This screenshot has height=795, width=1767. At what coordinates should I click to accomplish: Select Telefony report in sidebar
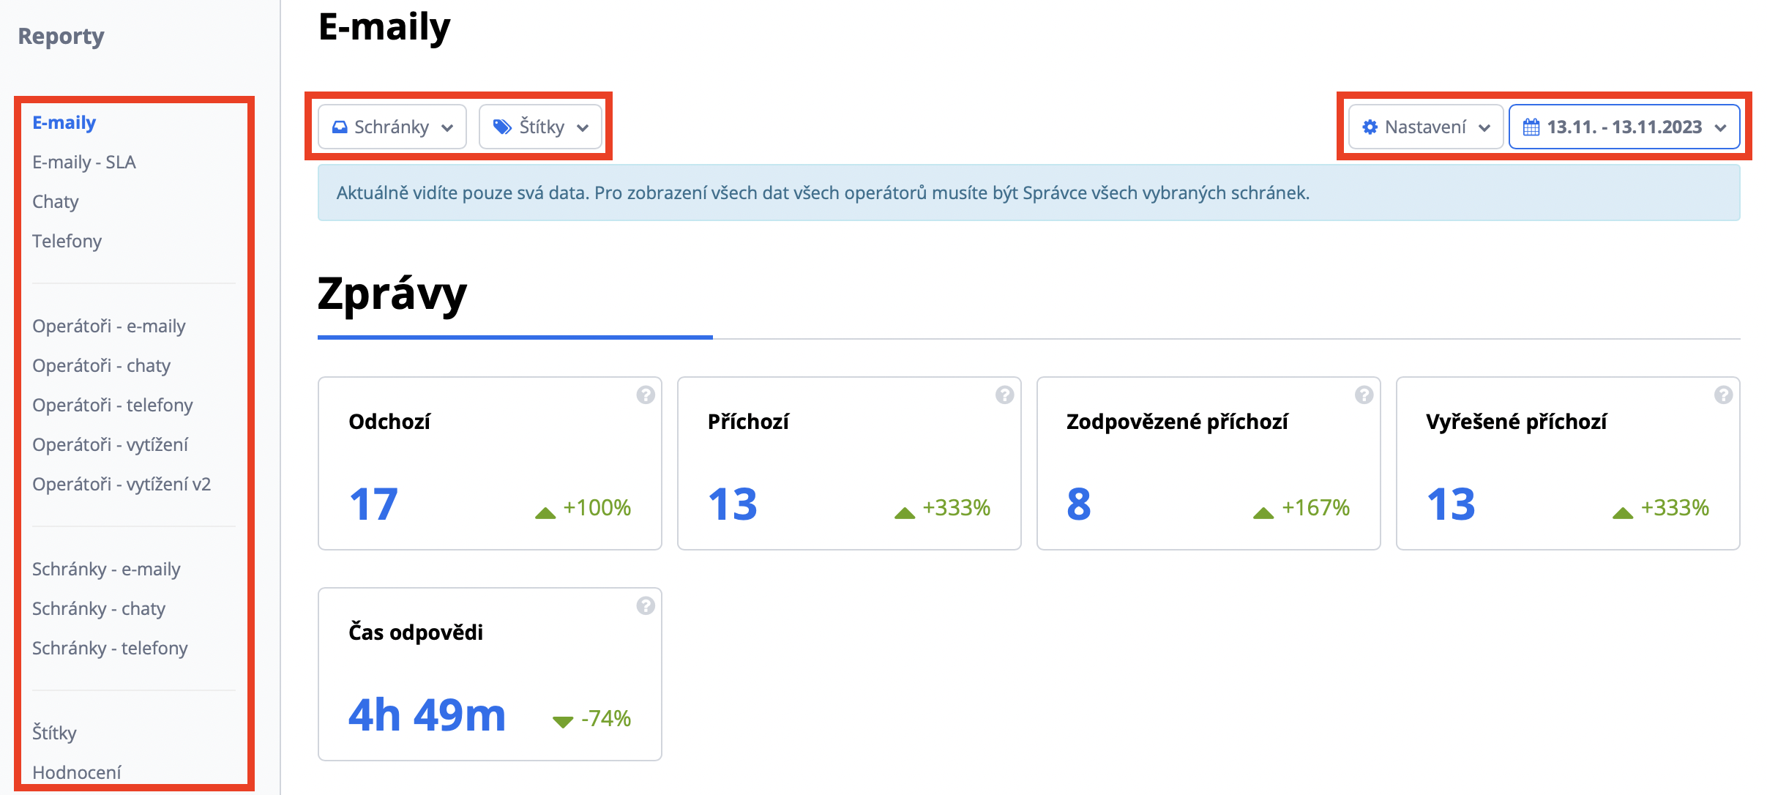coord(67,242)
